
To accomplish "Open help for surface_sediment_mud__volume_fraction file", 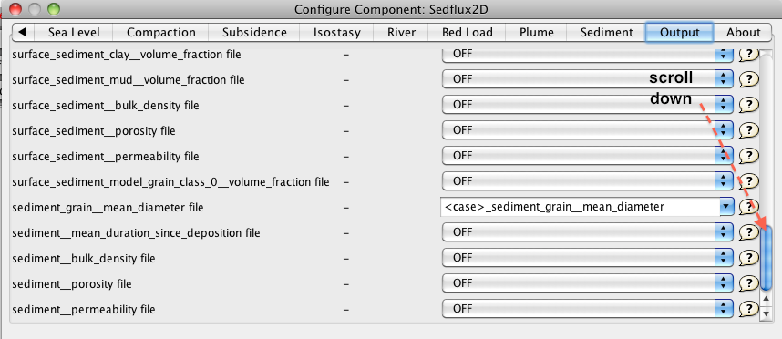I will [x=748, y=78].
